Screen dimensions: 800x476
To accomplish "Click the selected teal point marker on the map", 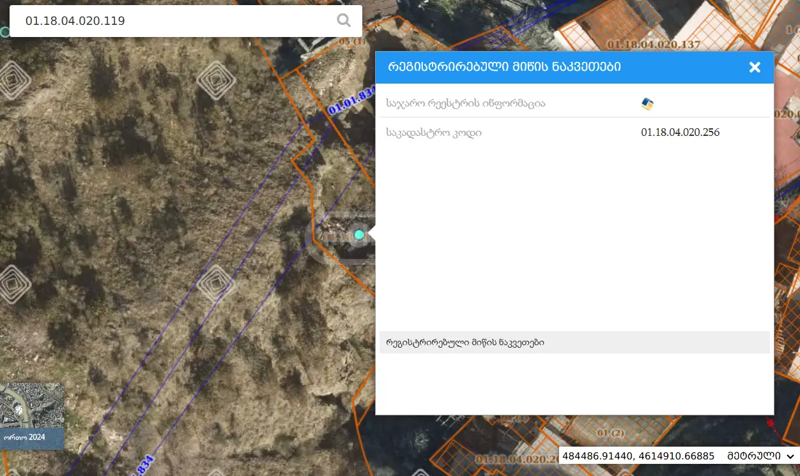I will click(359, 235).
